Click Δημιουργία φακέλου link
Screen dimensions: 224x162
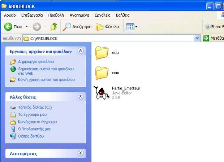point(36,62)
